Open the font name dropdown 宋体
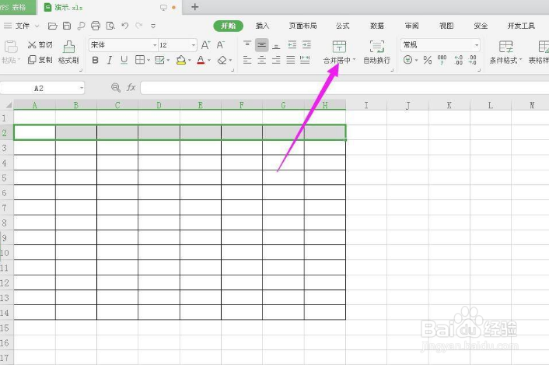 coord(155,45)
